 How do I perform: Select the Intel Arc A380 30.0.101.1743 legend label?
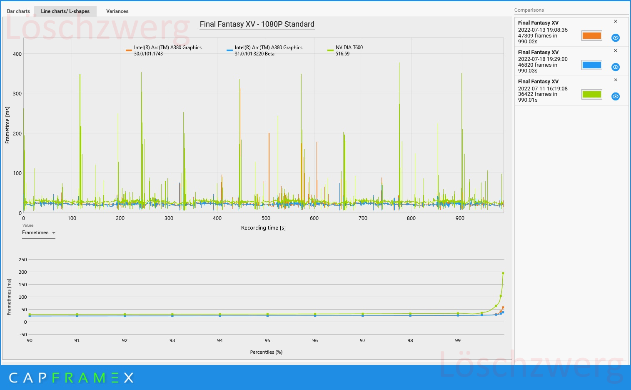pyautogui.click(x=167, y=50)
